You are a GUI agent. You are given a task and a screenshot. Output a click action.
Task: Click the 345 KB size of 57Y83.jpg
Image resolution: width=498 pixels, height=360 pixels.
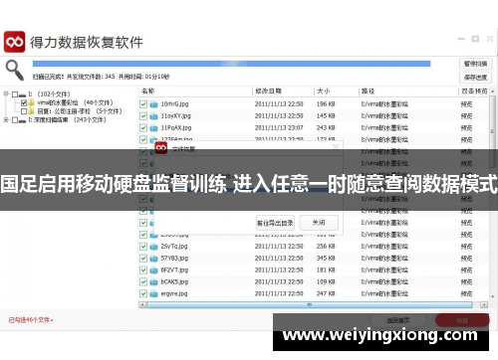click(x=326, y=259)
